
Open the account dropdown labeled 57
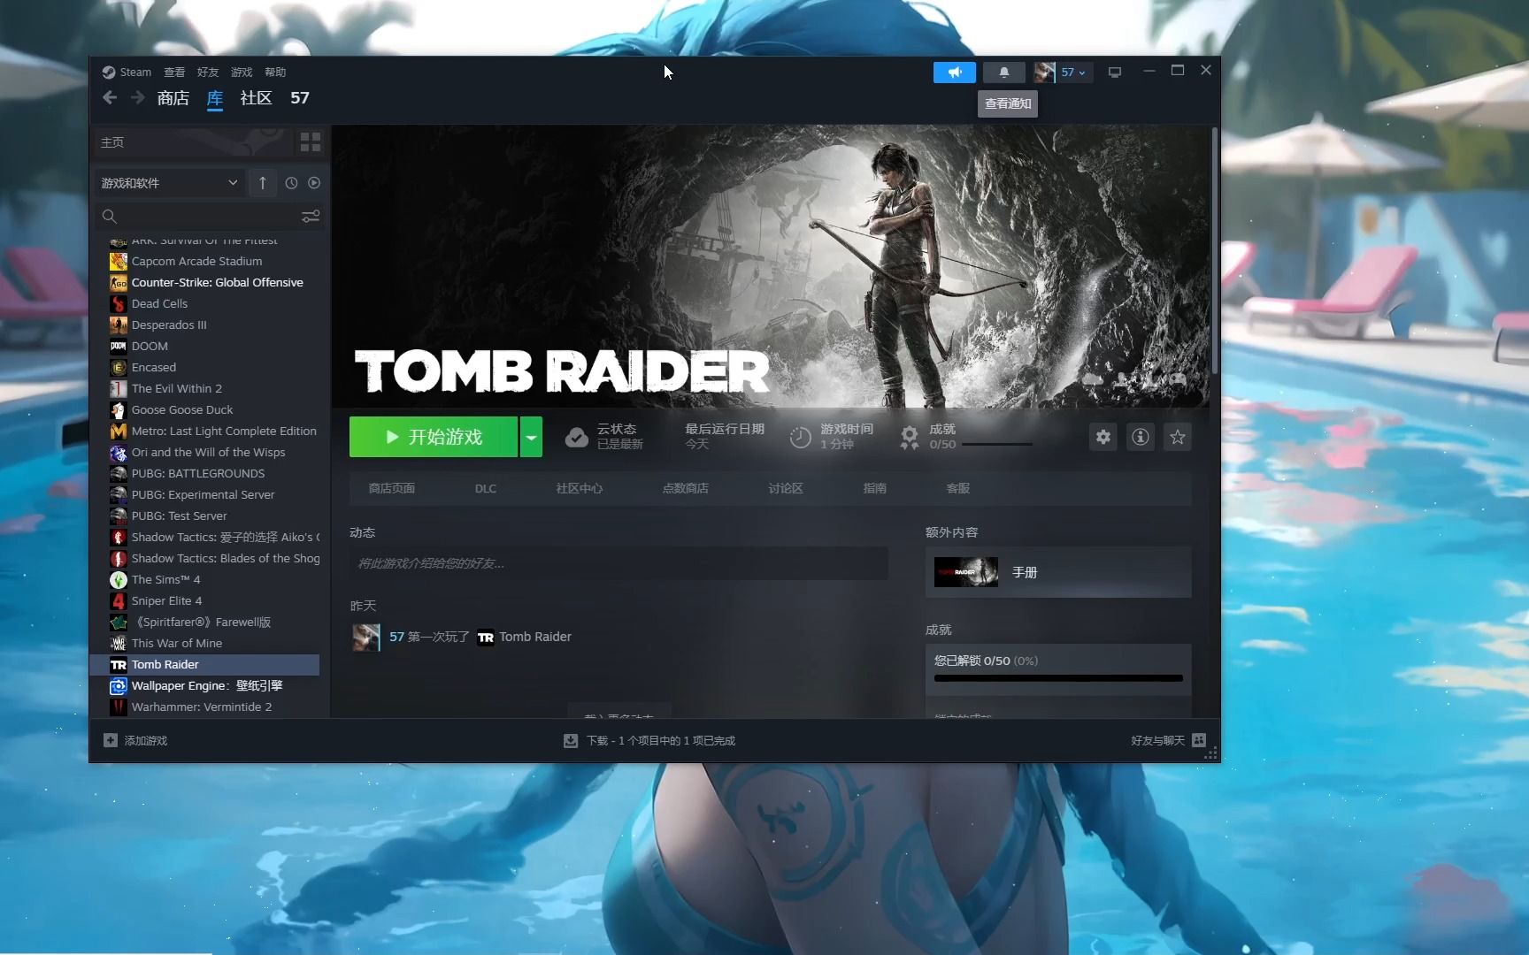pos(1063,73)
